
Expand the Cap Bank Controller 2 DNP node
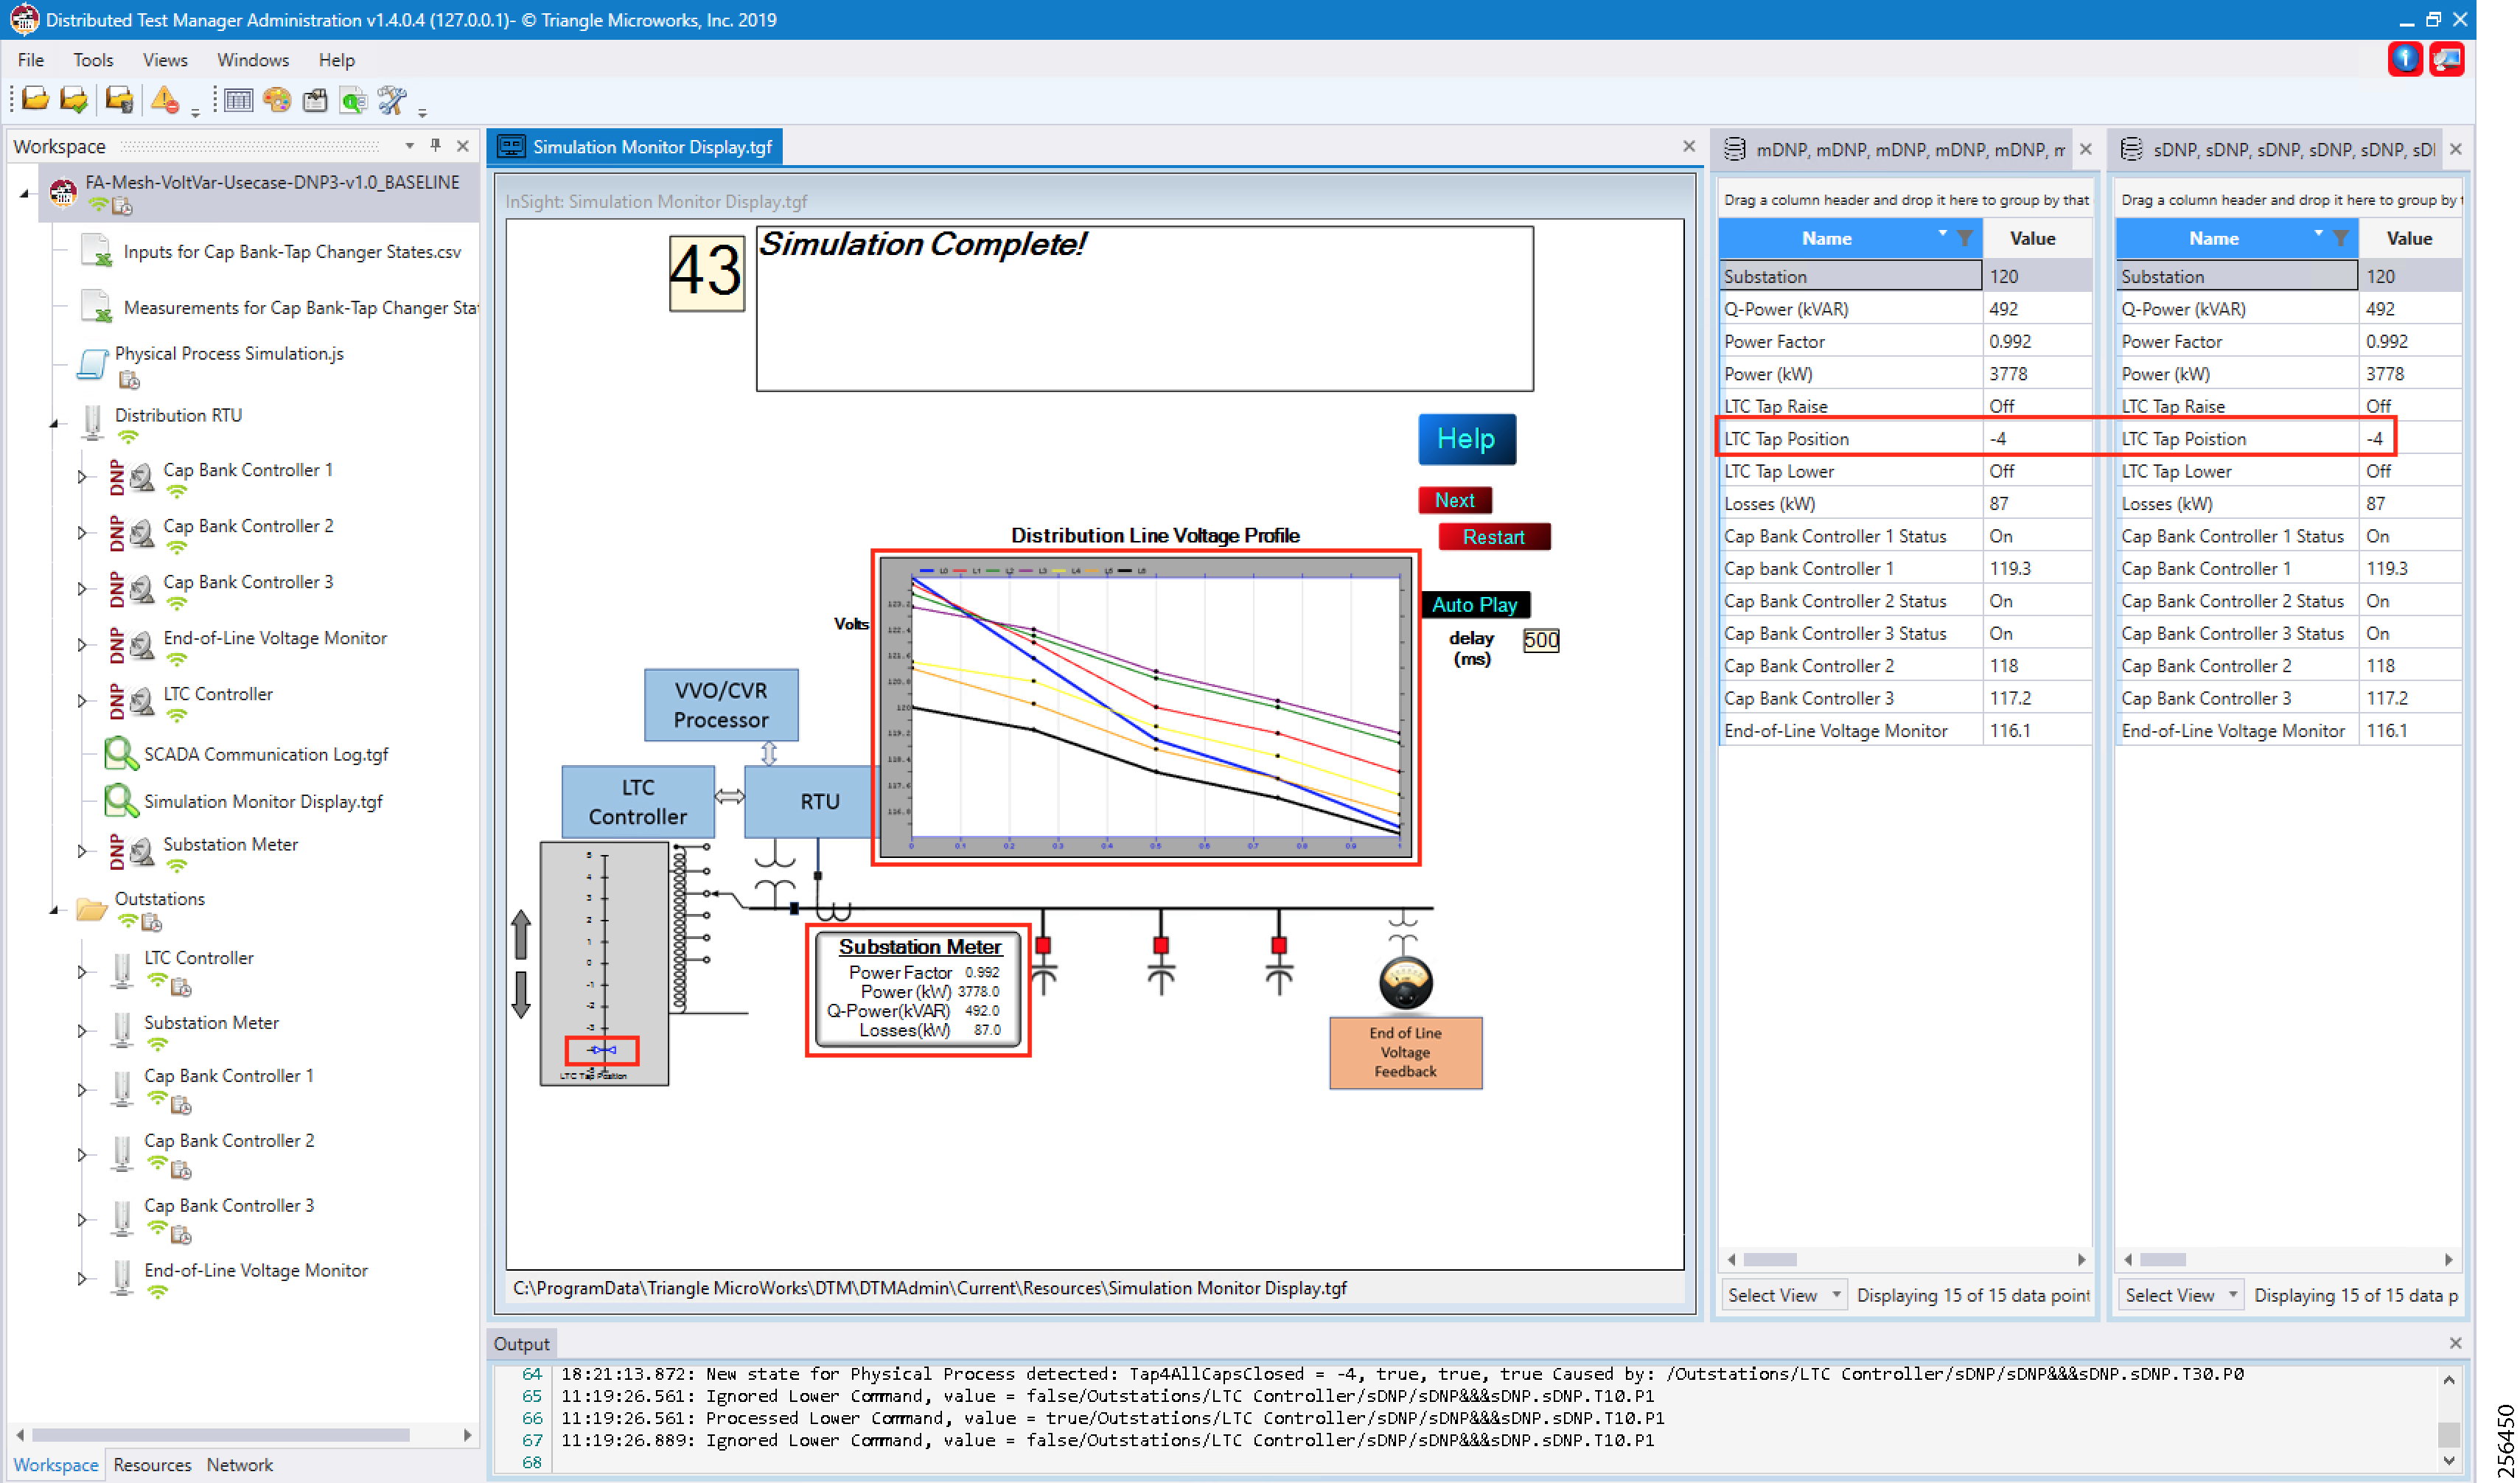coord(82,533)
